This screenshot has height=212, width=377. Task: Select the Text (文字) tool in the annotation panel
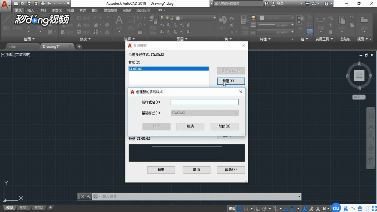pyautogui.click(x=119, y=23)
